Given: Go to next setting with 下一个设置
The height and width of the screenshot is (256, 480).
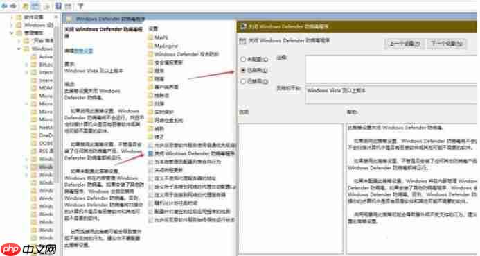Looking at the screenshot, I should 446,44.
